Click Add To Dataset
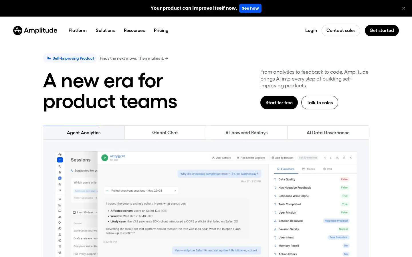412x257 pixels. [x=282, y=158]
